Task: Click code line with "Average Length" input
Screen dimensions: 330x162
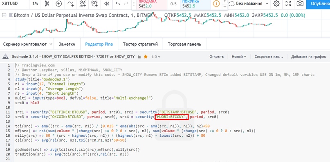Action: coord(49,89)
